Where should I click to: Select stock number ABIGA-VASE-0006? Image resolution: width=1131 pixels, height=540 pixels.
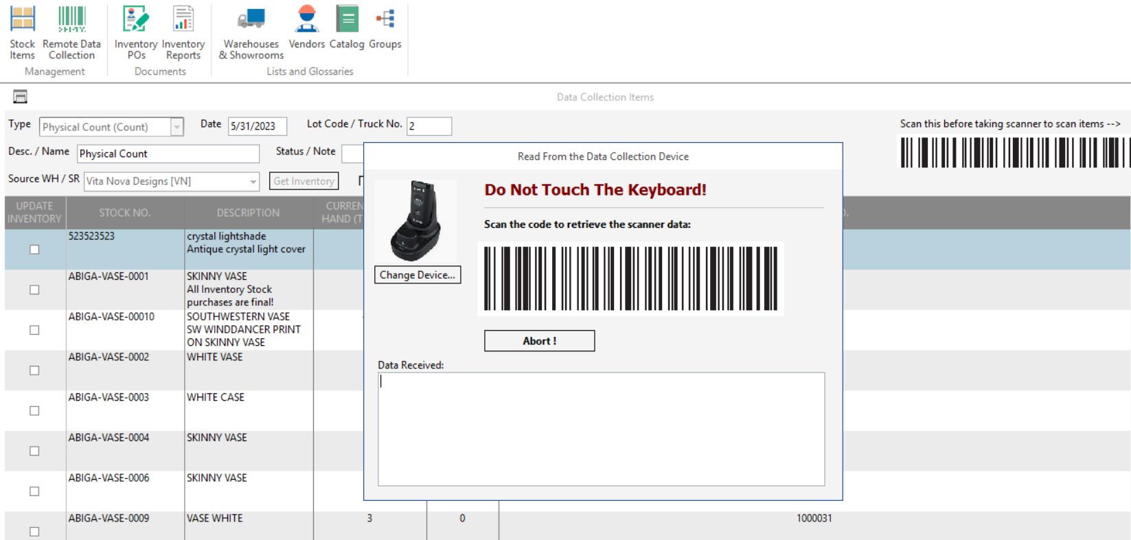(108, 478)
